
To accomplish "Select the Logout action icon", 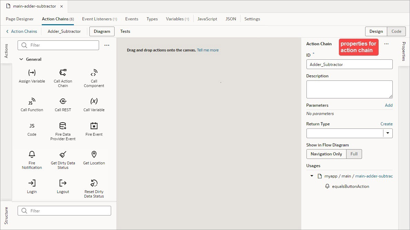I will tap(63, 183).
